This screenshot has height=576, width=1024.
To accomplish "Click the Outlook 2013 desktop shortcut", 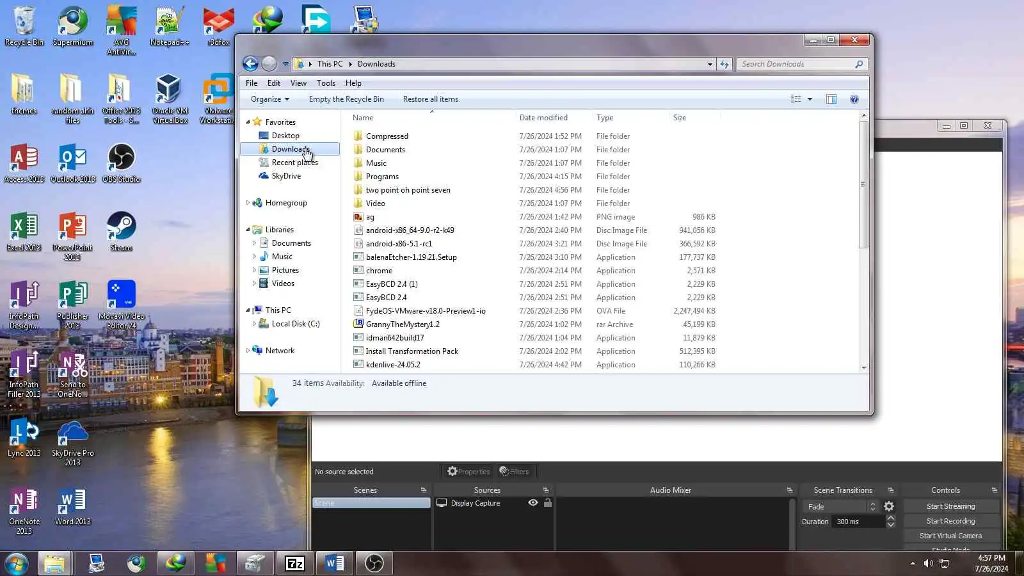I will pos(73,163).
